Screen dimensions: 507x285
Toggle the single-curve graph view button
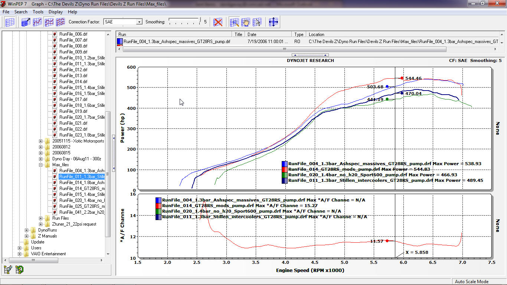[37, 22]
